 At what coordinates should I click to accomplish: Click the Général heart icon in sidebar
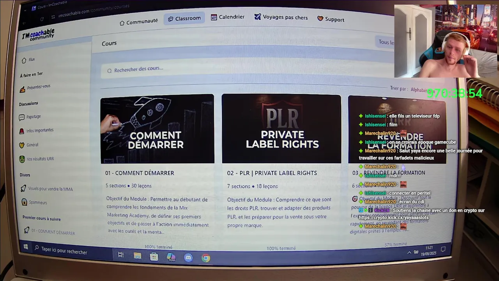(22, 145)
